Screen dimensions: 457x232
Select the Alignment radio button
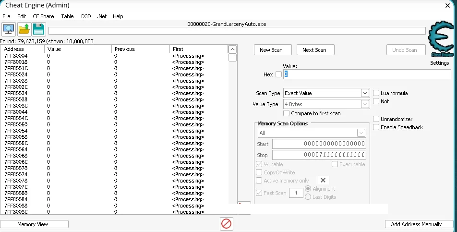308,189
